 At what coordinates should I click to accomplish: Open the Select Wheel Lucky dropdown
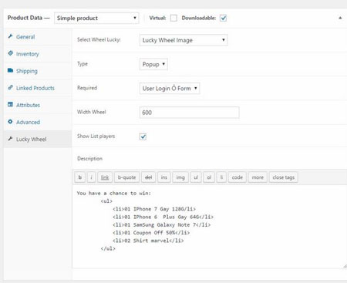coord(184,40)
